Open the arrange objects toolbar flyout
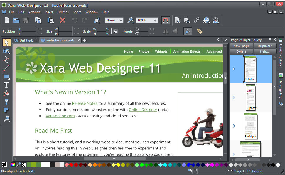This screenshot has width=285, height=175. (x=97, y=20)
